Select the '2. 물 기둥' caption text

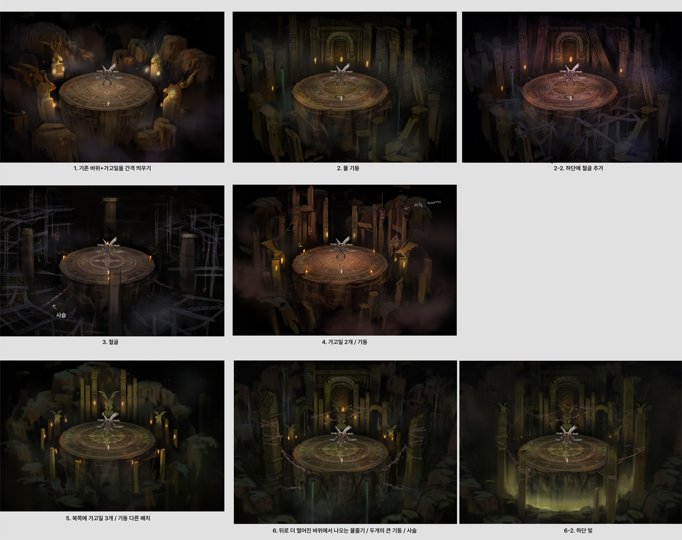348,168
